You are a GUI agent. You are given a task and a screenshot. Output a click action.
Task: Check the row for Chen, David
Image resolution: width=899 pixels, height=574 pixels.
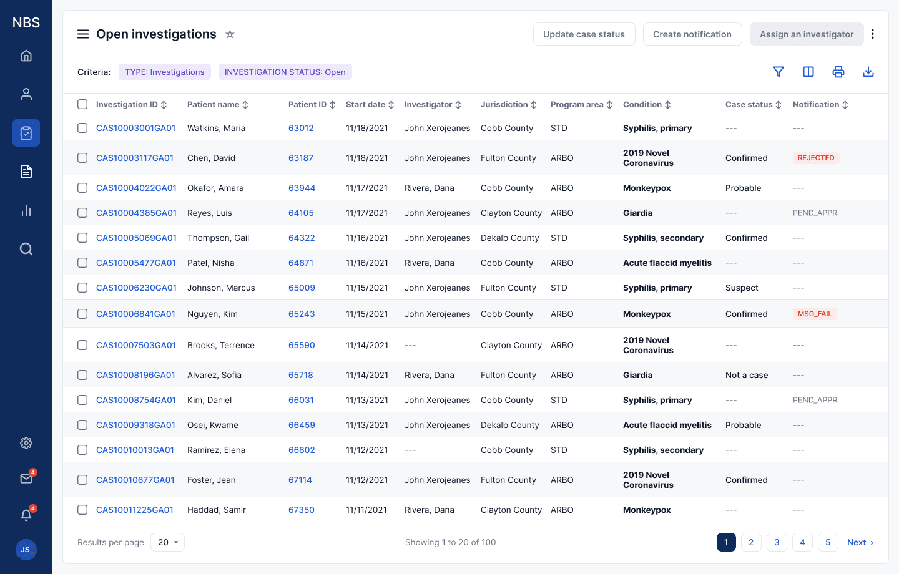point(82,158)
